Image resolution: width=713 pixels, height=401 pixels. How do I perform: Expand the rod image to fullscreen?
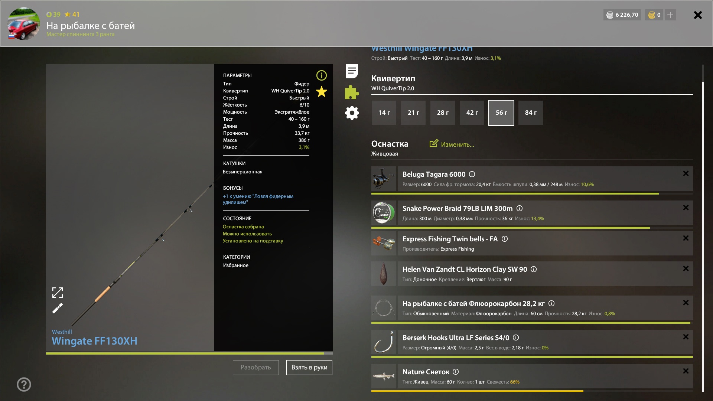click(x=58, y=293)
